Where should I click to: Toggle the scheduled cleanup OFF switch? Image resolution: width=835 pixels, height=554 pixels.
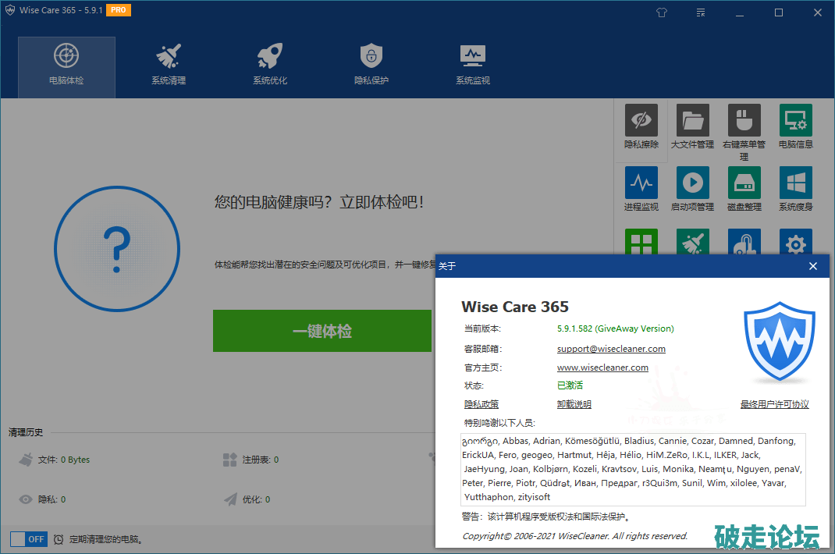(x=28, y=539)
